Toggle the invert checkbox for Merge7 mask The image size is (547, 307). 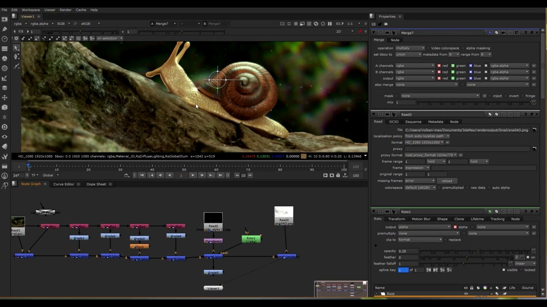506,96
